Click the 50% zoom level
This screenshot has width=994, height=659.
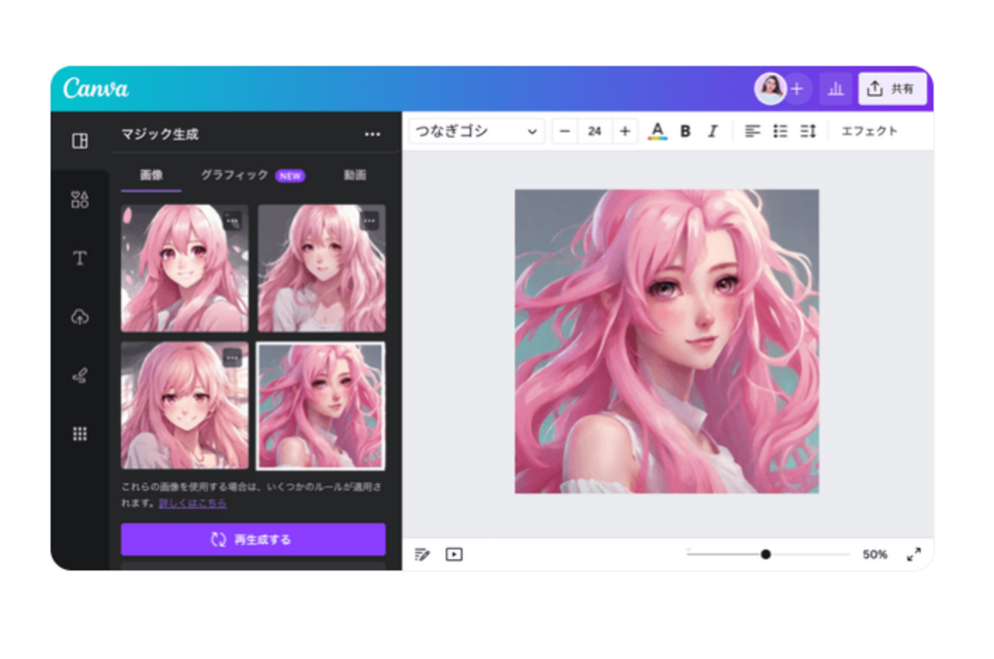875,555
